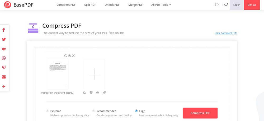Add file from OneDrive
Screen dimensions: 264x121
[98, 93]
